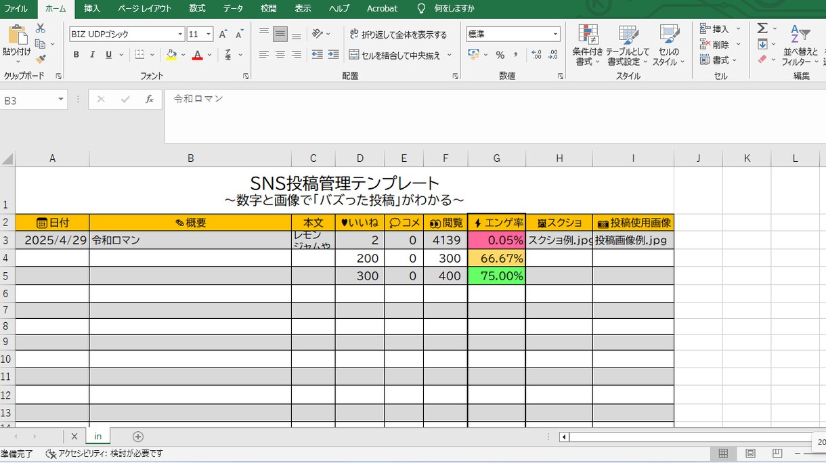Viewport: 826px width, 463px height.
Task: Increase indent icon
Action: point(333,55)
